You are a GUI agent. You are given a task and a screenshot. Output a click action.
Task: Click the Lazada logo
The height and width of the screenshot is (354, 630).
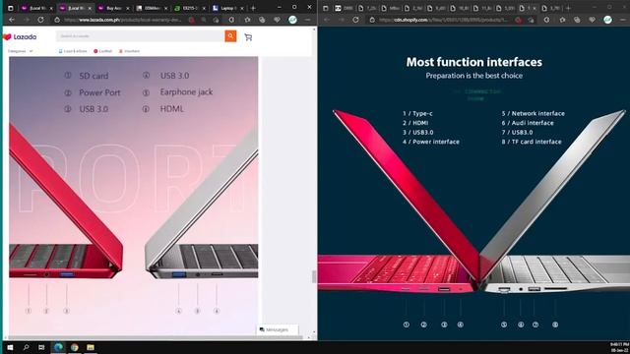click(20, 37)
